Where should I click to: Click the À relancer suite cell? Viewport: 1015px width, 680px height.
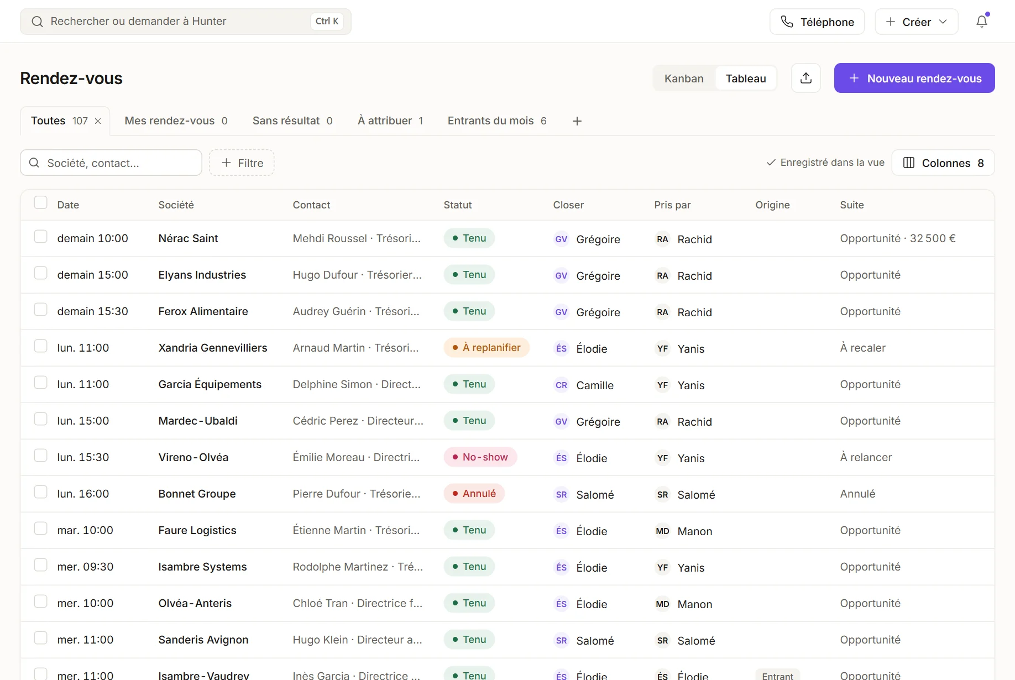[x=866, y=457]
